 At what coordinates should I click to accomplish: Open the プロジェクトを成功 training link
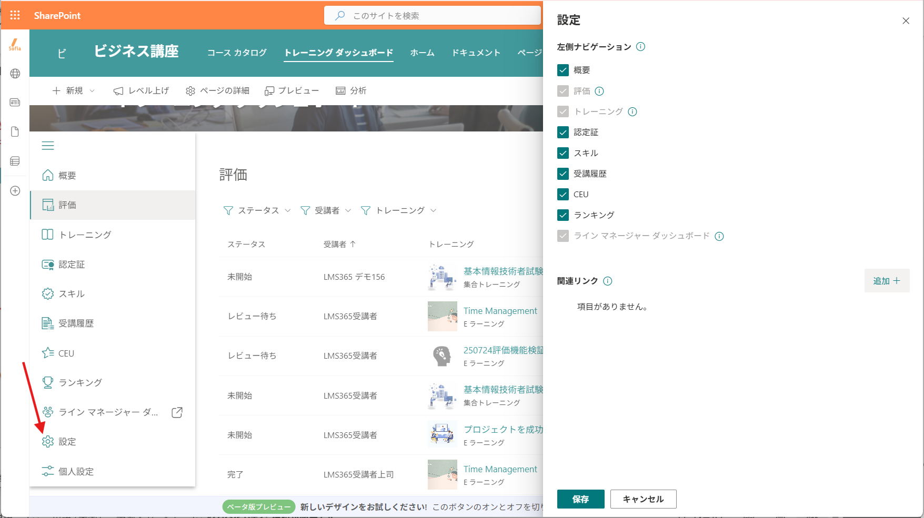click(x=503, y=429)
